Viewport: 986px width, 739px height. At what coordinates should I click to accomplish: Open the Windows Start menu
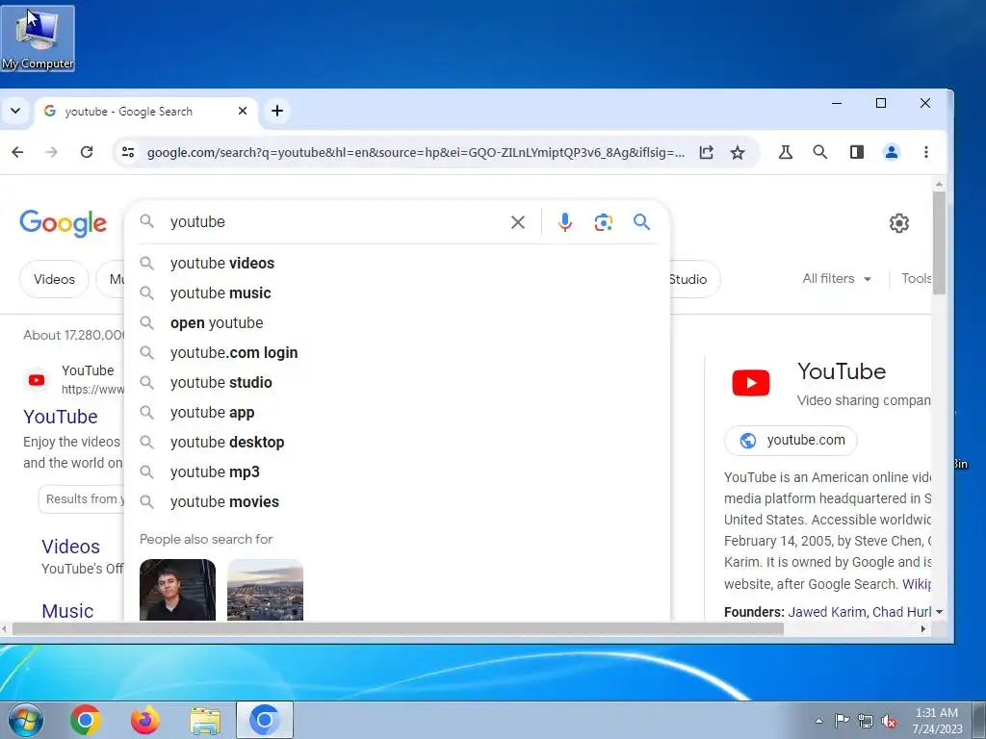click(26, 720)
